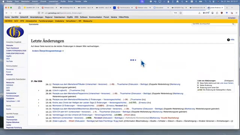Open the Kalender sidebar link

click(9, 75)
